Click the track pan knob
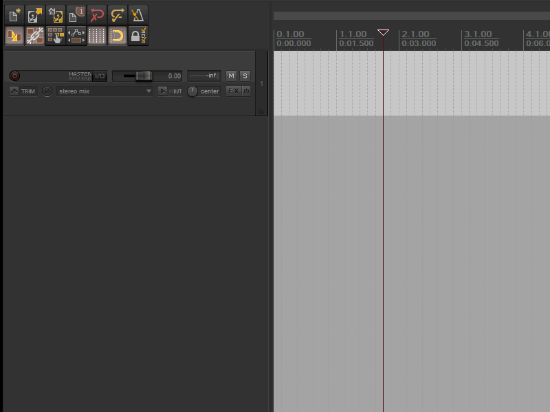The image size is (550, 412). point(192,91)
